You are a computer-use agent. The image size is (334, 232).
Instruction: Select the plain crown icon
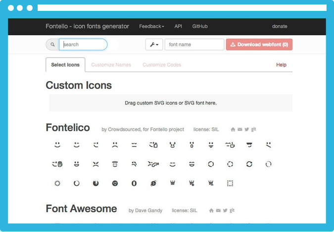173,183
